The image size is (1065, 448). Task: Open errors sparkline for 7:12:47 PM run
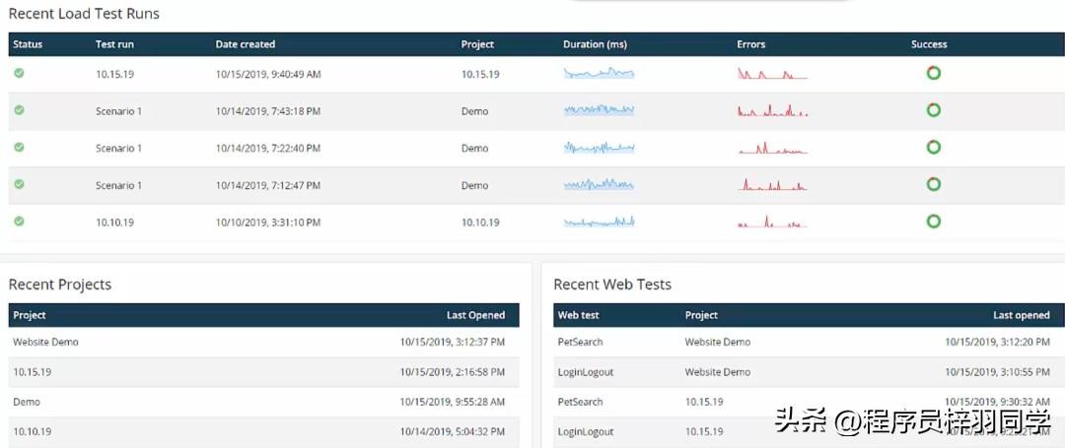[x=772, y=185]
